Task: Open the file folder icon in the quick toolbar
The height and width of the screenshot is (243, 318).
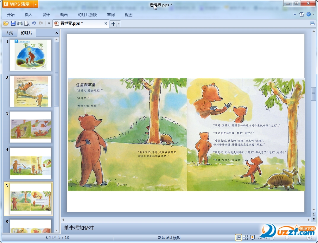Action: tap(6, 23)
